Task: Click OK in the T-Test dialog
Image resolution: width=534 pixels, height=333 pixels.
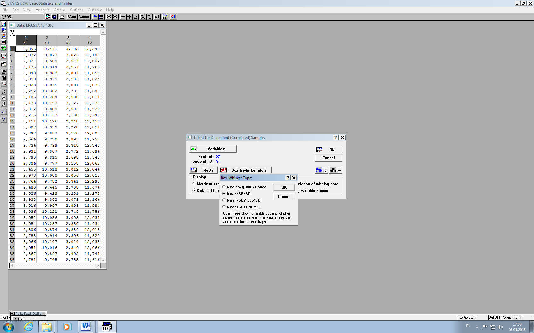Action: pos(329,150)
